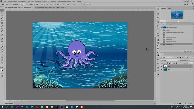Select the Eyedropper tool
Image resolution: width=194 pixels, height=109 pixels.
(2, 26)
